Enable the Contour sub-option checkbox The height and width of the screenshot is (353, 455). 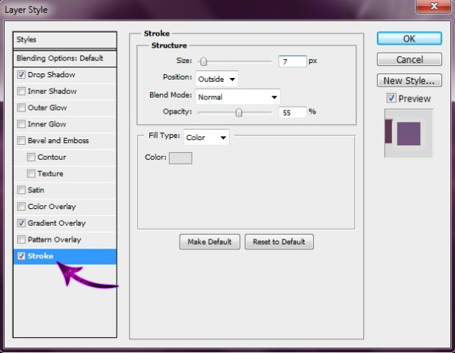click(31, 158)
